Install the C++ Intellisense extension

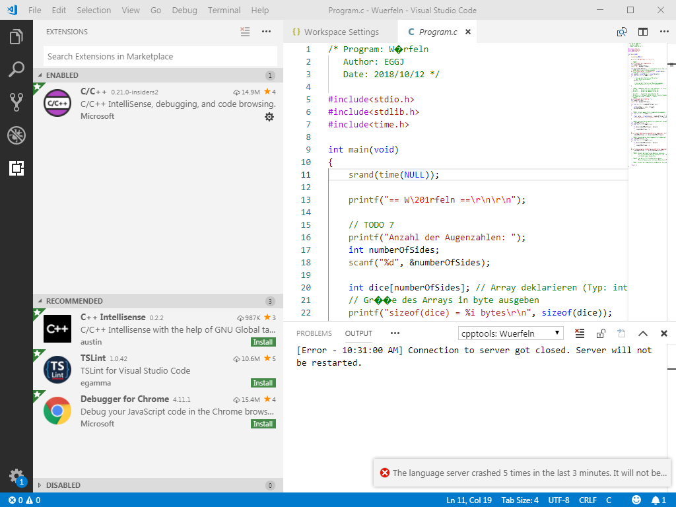point(263,342)
